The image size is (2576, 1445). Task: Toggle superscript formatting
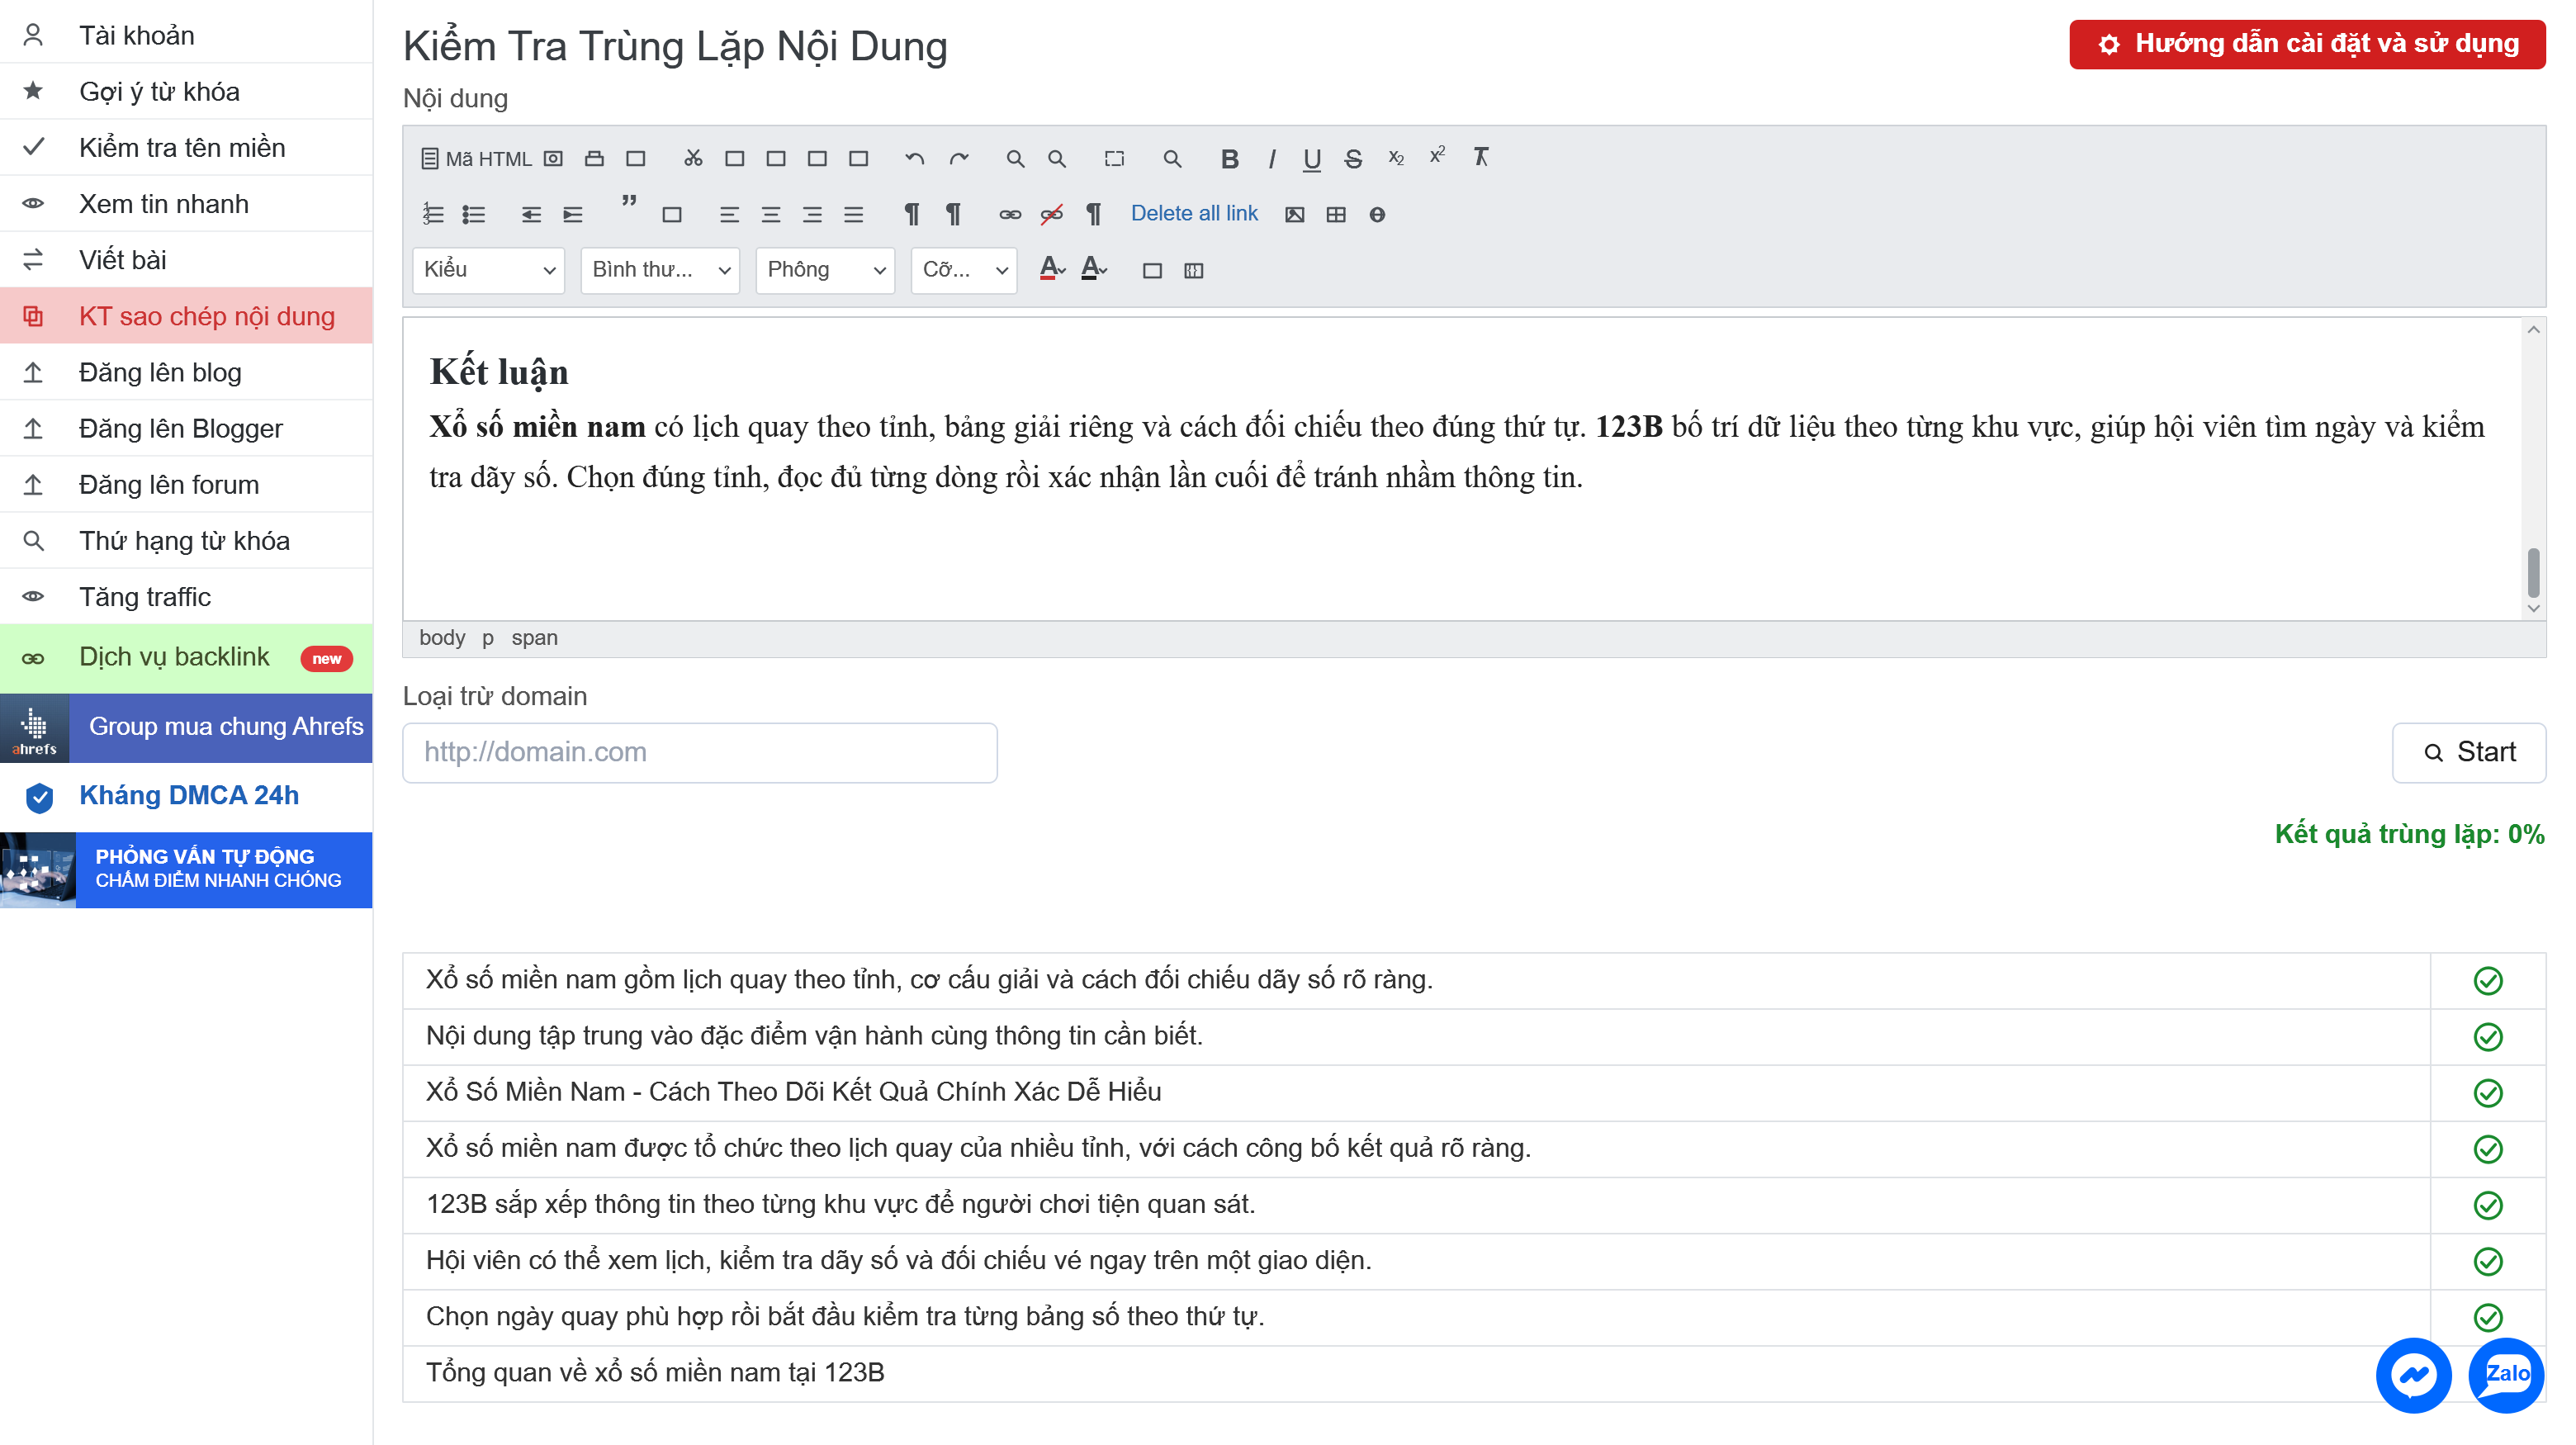point(1437,155)
